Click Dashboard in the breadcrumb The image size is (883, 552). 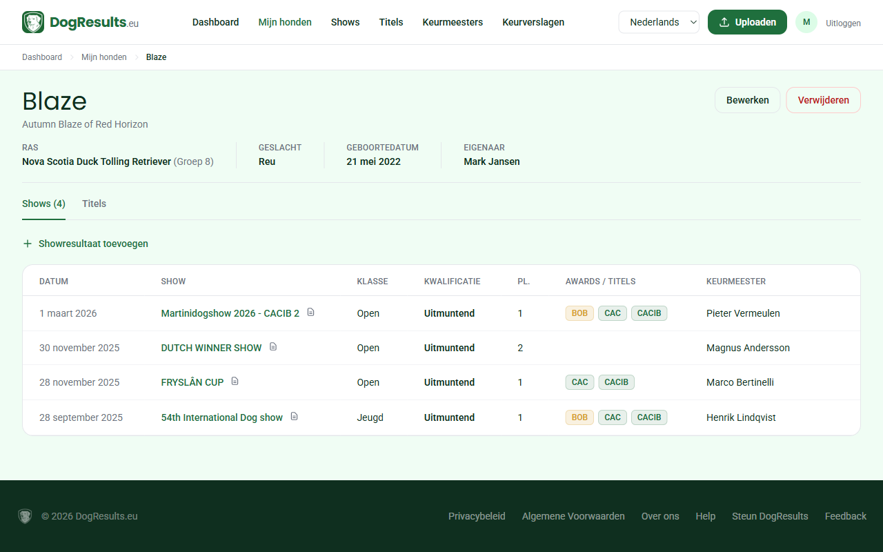[x=42, y=57]
